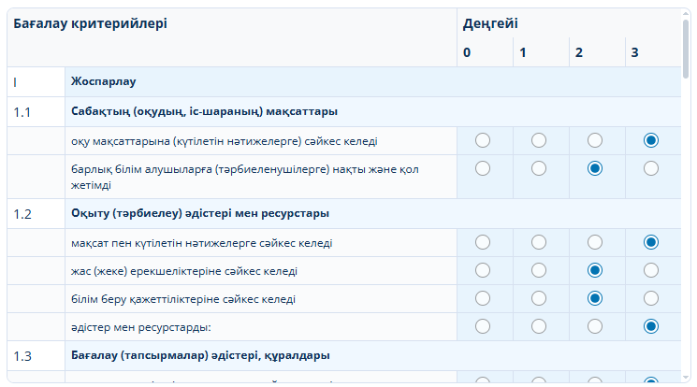Select level 1 for 'оқу мақсаттарына сәйкес келеді'
Image resolution: width=697 pixels, height=387 pixels.
tap(539, 140)
